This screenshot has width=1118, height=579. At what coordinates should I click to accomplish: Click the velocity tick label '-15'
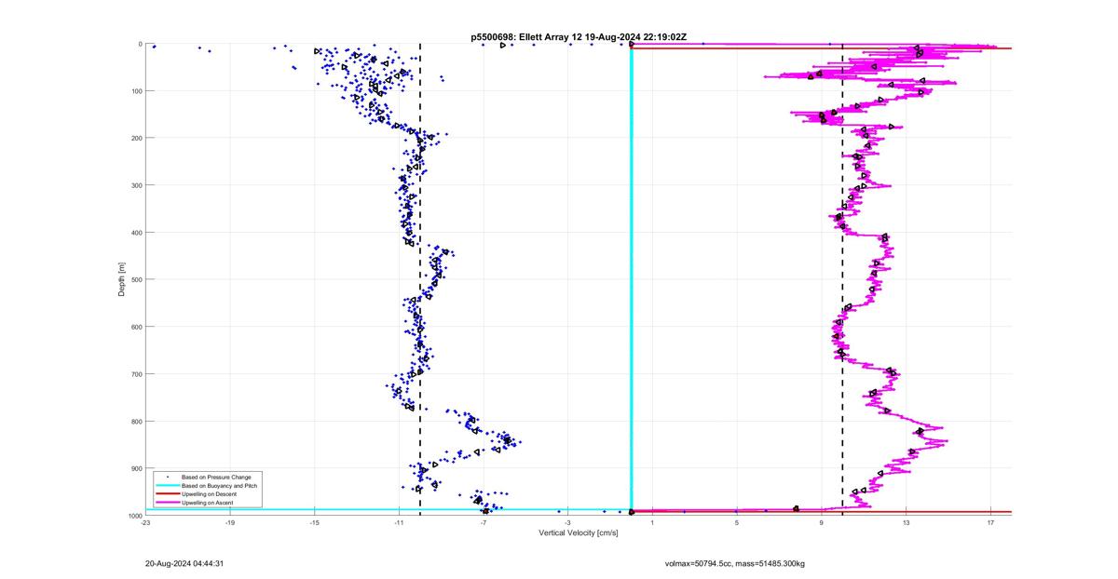point(314,523)
